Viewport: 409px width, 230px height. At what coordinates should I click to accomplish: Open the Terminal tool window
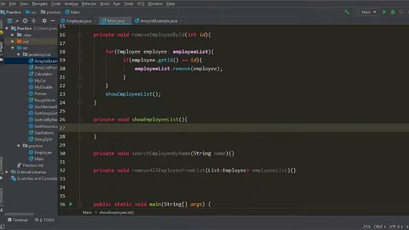coord(17,220)
